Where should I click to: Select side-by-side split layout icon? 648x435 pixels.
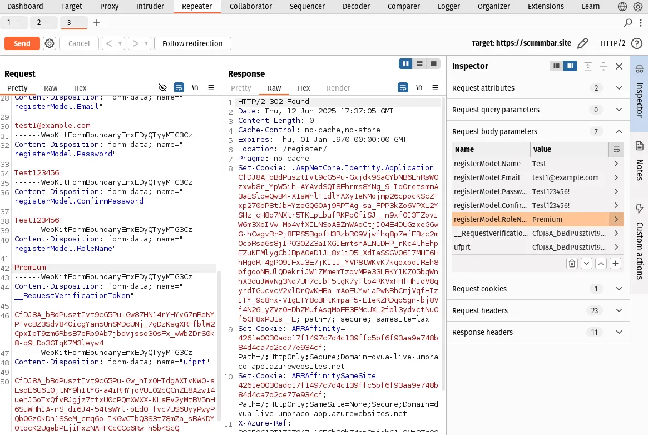click(x=405, y=63)
